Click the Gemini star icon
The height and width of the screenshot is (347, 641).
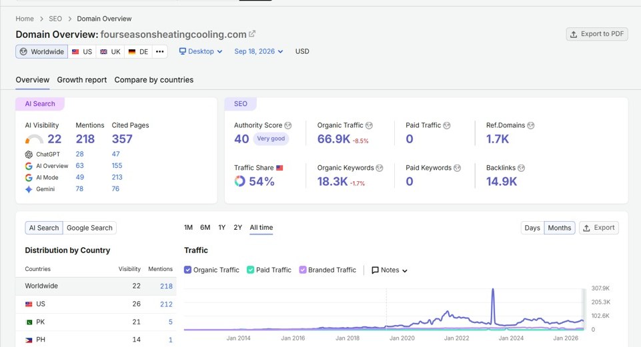click(x=29, y=189)
